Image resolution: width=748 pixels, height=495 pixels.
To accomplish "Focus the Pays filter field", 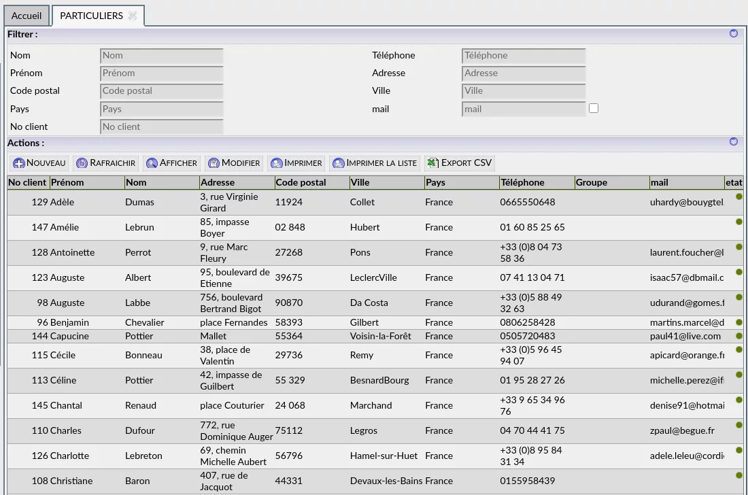I will click(162, 109).
